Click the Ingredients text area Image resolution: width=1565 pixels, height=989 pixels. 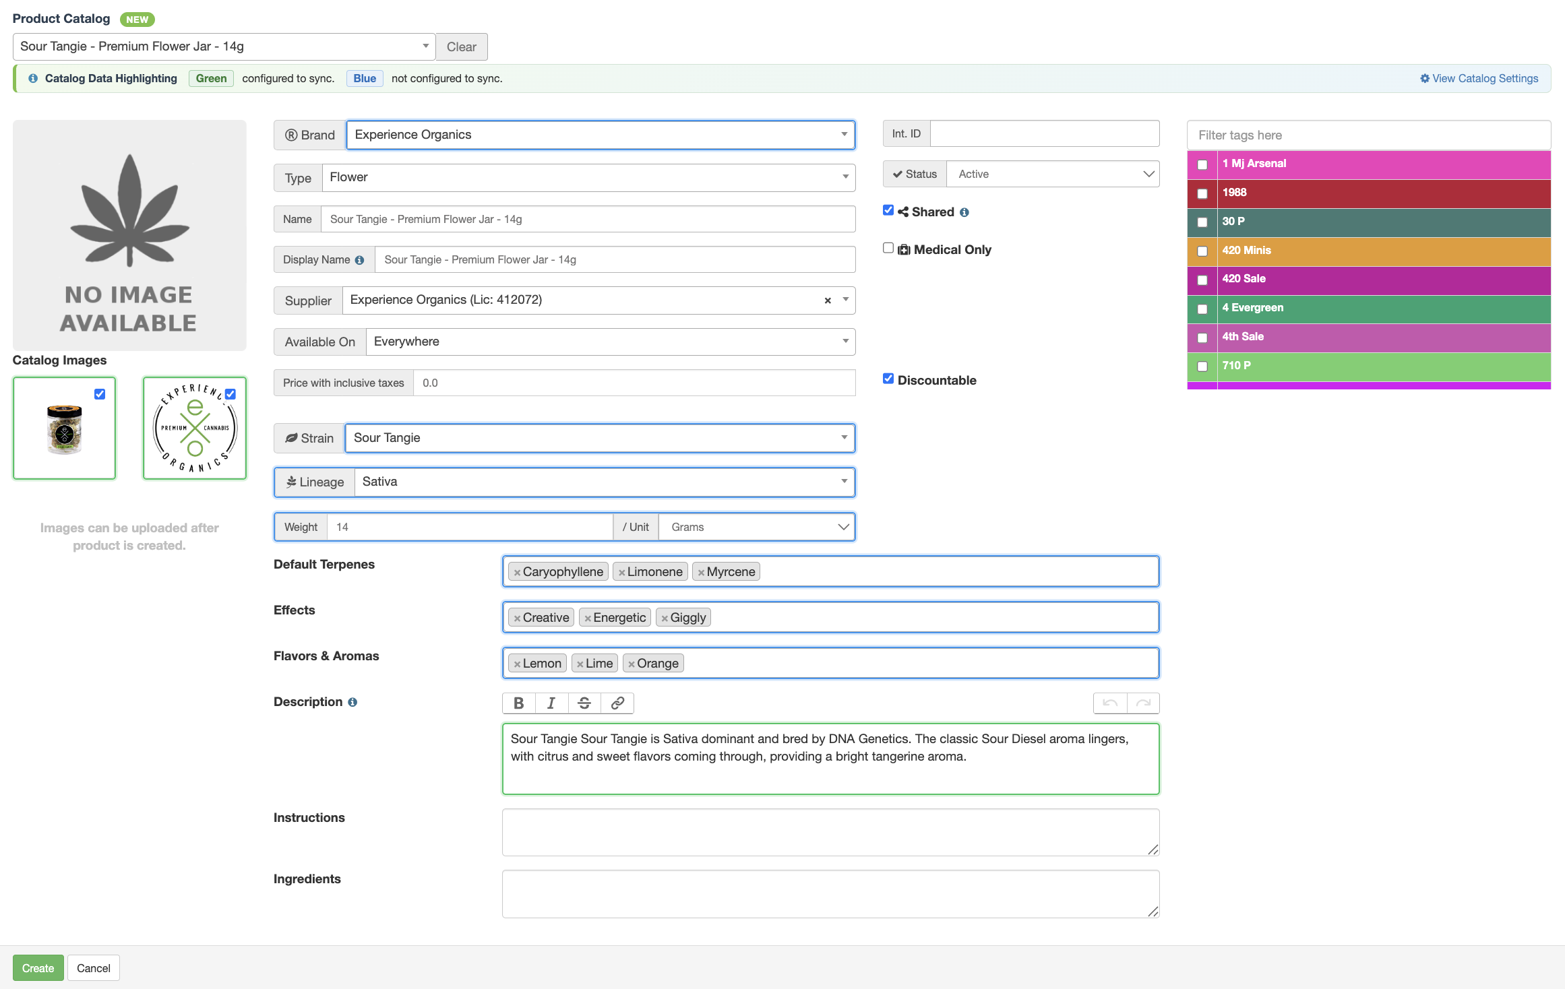click(831, 894)
